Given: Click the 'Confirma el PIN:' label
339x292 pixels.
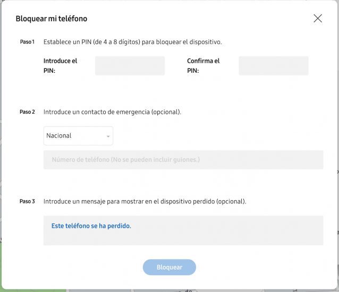Looking at the screenshot, I should pyautogui.click(x=203, y=66).
